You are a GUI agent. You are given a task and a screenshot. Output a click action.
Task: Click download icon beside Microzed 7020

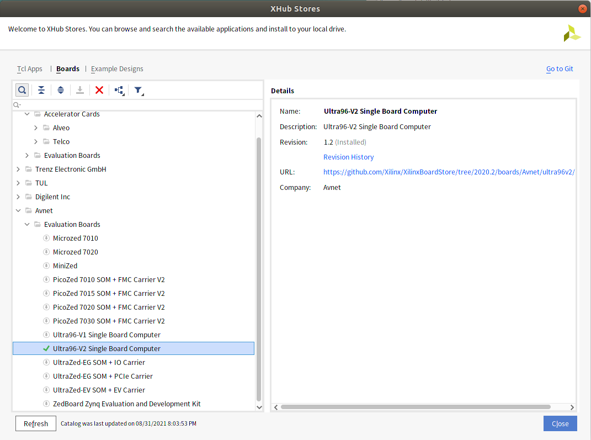coord(46,252)
